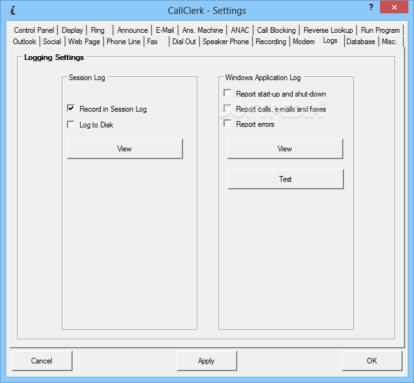This screenshot has width=414, height=383.
Task: Click the Windows Application Log group label
Action: (x=263, y=78)
